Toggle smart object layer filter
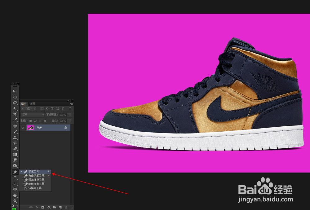This screenshot has width=310, height=210. coord(63,109)
